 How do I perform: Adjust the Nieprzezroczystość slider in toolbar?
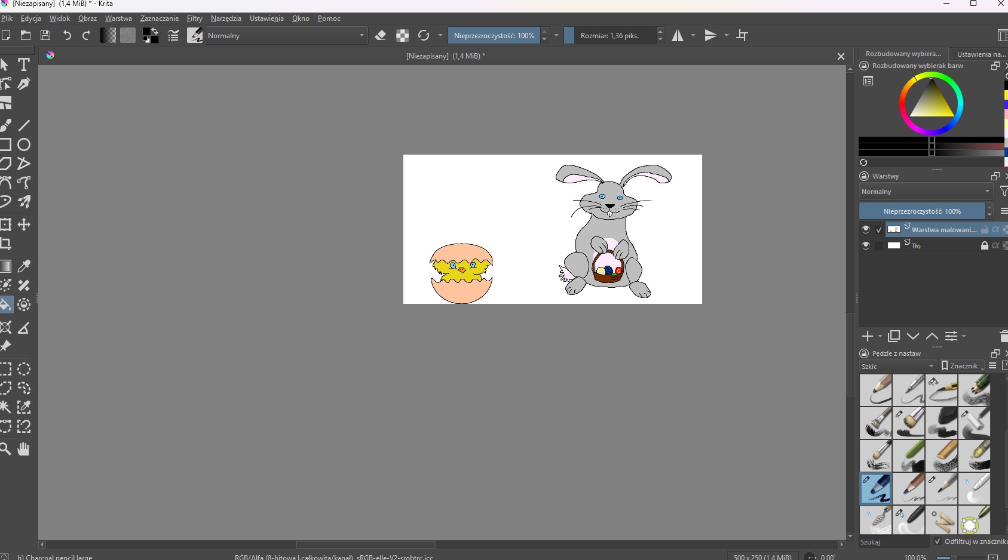494,36
